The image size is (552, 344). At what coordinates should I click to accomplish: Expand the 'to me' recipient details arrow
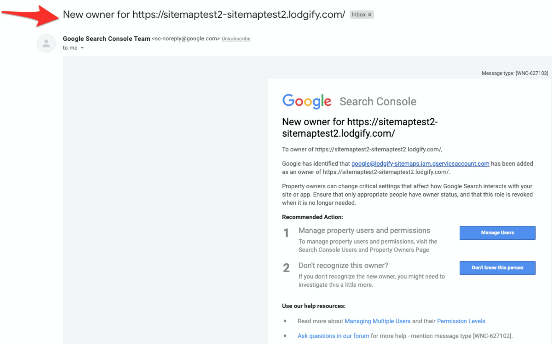click(x=82, y=48)
